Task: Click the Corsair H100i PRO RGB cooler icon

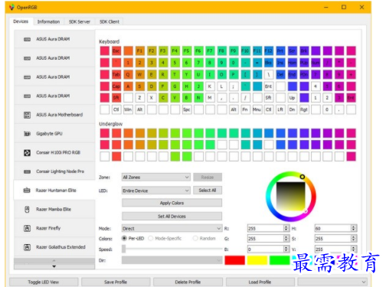Action: click(x=27, y=152)
